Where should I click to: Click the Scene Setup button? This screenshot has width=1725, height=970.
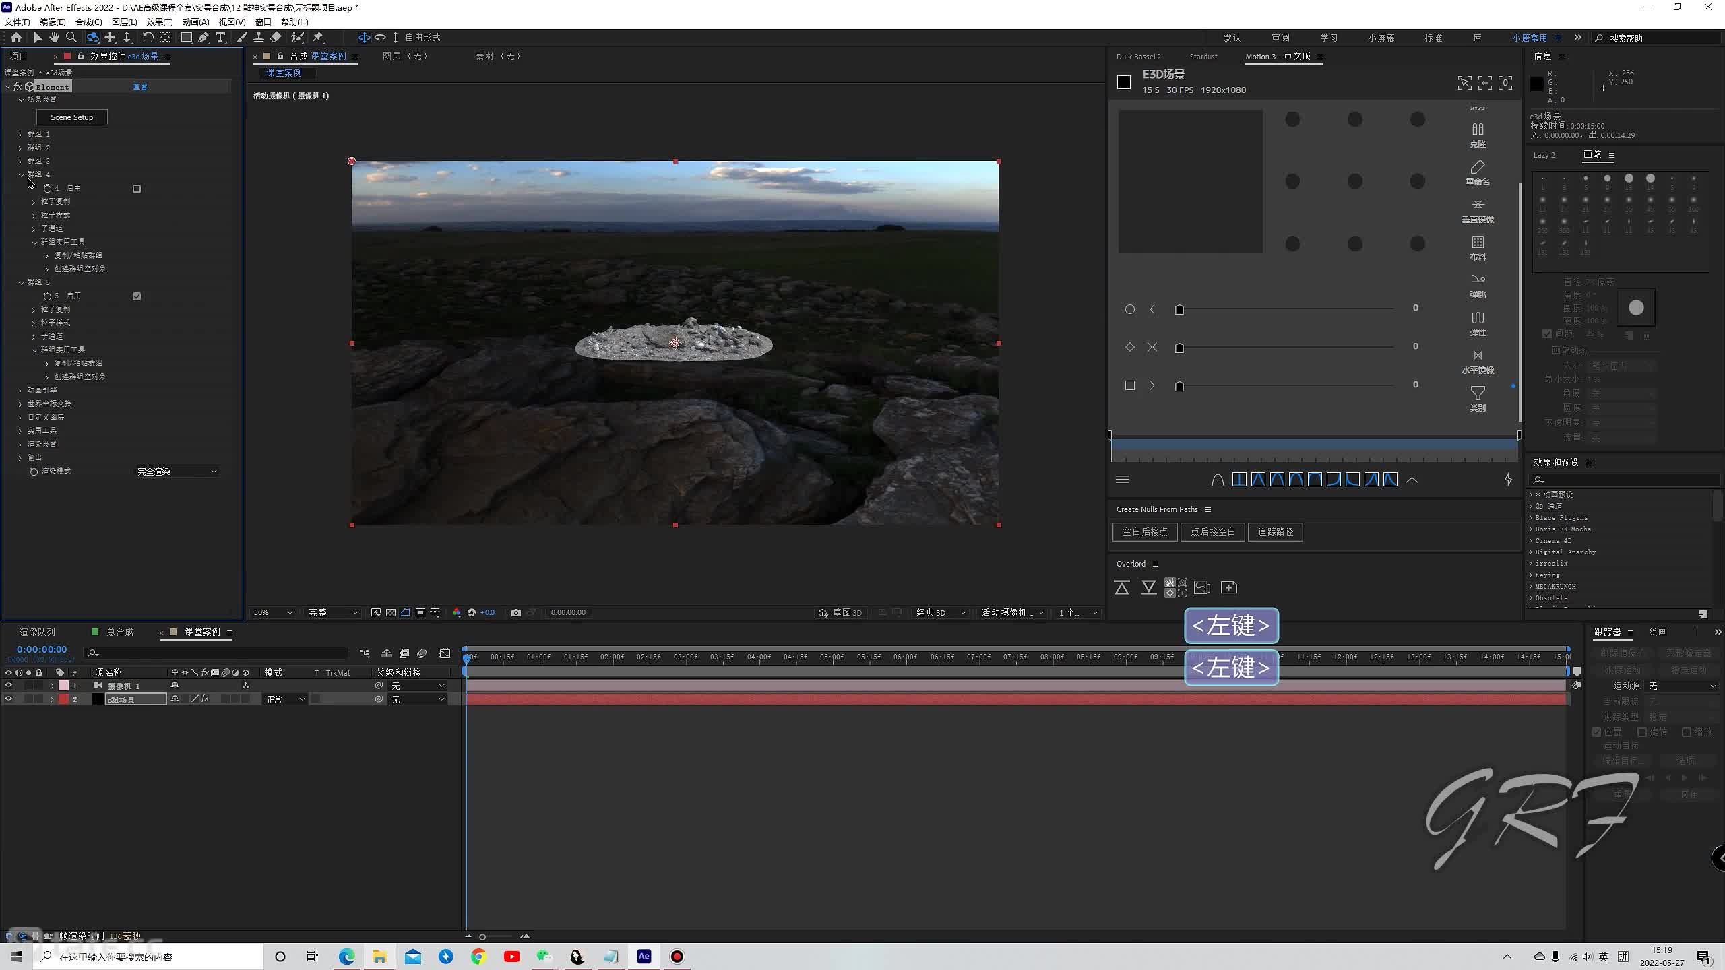(72, 117)
